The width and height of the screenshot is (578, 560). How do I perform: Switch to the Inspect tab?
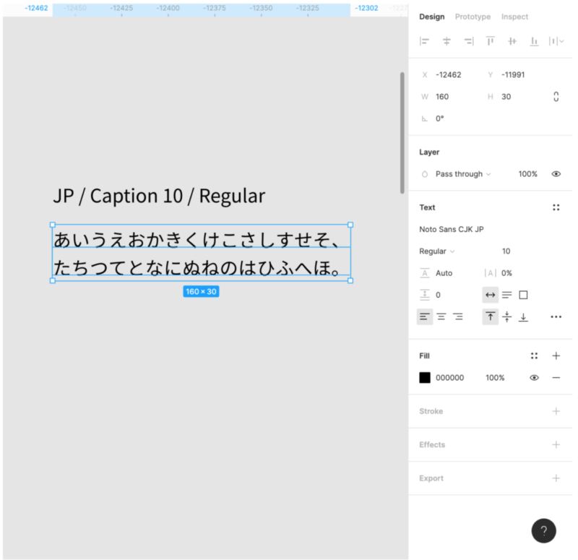pyautogui.click(x=514, y=17)
